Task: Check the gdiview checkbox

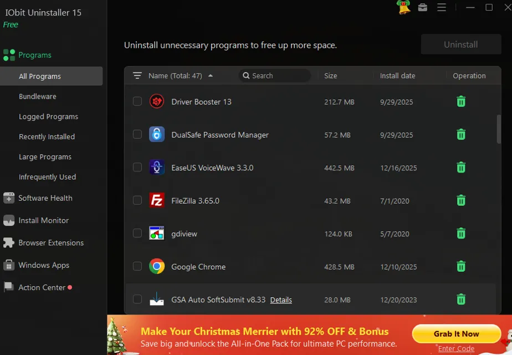Action: (x=137, y=234)
